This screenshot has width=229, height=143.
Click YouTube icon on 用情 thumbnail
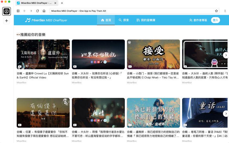point(75,125)
